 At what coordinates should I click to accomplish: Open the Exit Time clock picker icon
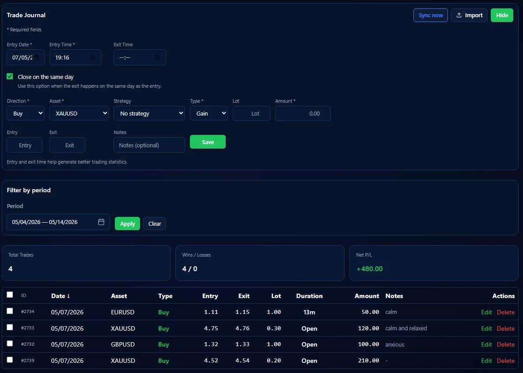tap(157, 58)
